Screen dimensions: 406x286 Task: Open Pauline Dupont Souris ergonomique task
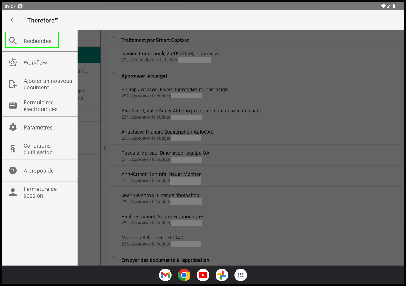[256, 218]
